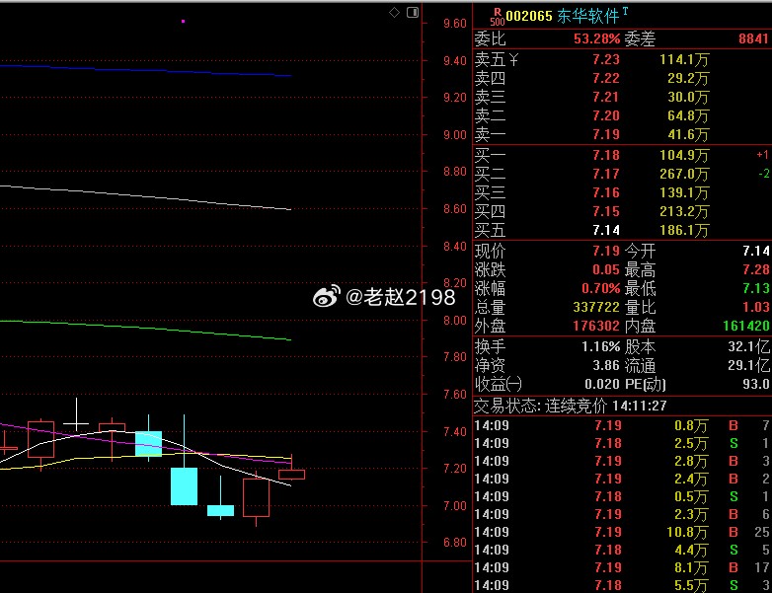This screenshot has height=593, width=772.
Task: Click the 6.80 label on the price axis
Action: tap(454, 543)
